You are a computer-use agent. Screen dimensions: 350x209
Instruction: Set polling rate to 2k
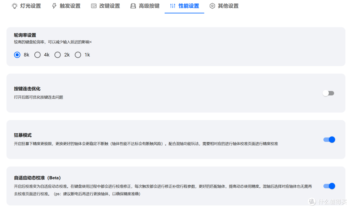click(58, 55)
